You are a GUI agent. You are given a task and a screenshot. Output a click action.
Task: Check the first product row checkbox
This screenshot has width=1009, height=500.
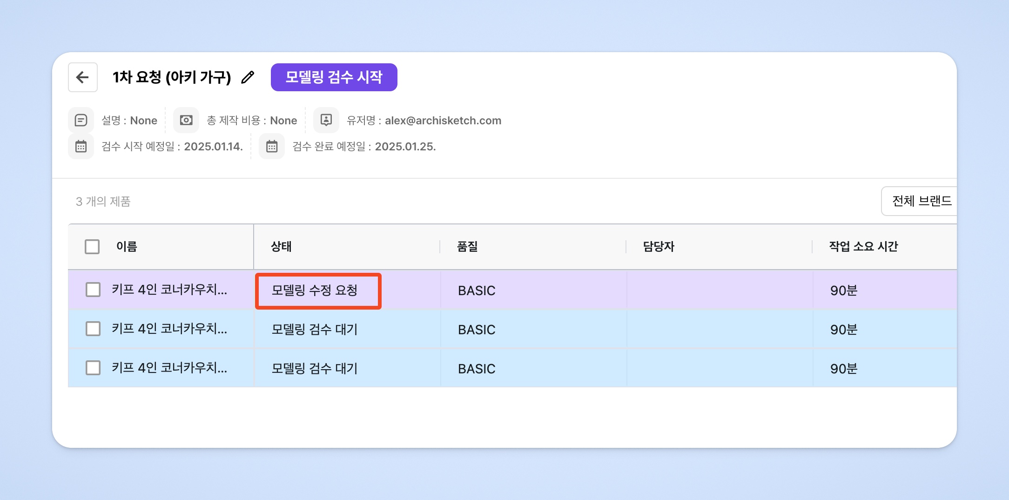(x=93, y=290)
